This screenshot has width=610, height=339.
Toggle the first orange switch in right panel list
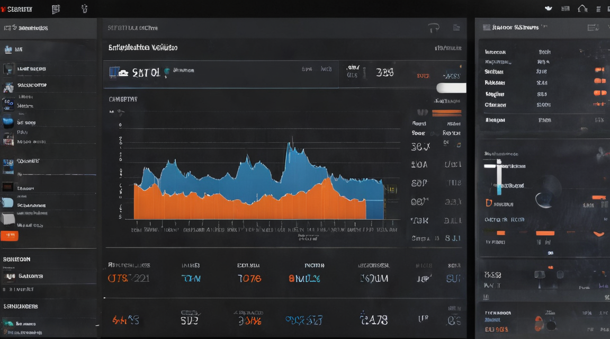[x=599, y=70]
